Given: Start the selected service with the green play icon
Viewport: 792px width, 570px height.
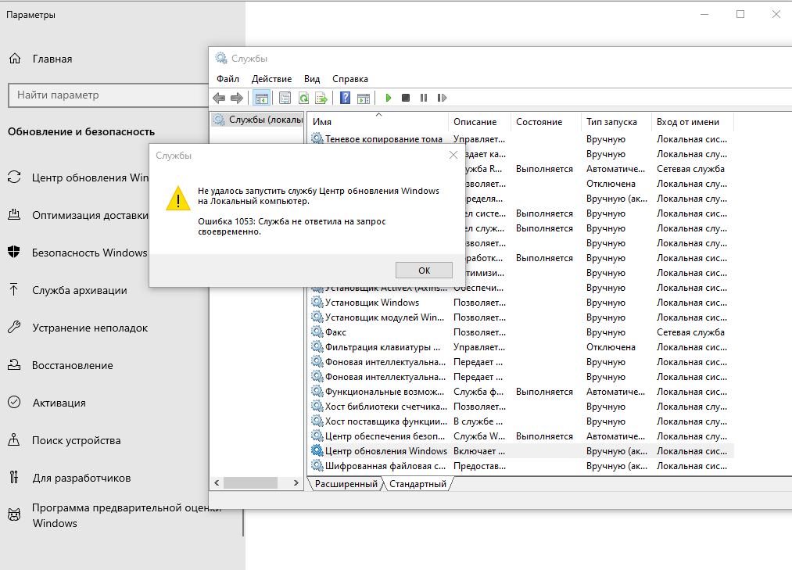Looking at the screenshot, I should 388,98.
